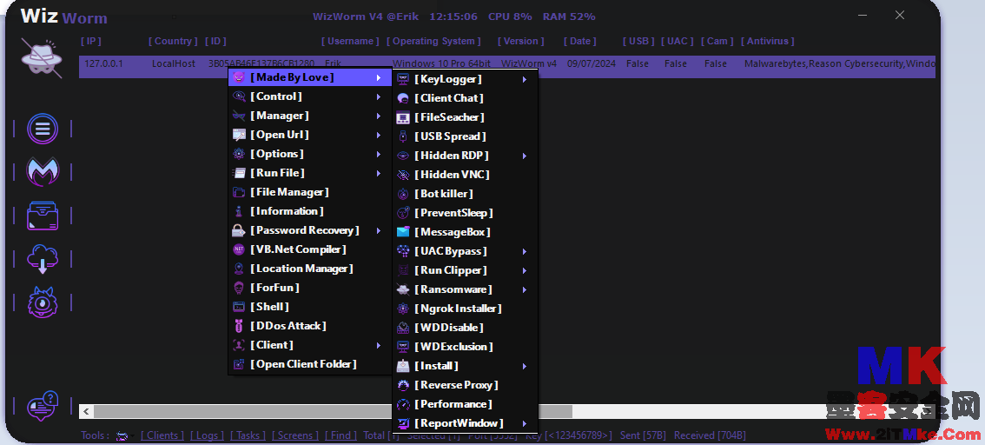Click the Username column header
Image resolution: width=985 pixels, height=445 pixels.
pyautogui.click(x=351, y=41)
